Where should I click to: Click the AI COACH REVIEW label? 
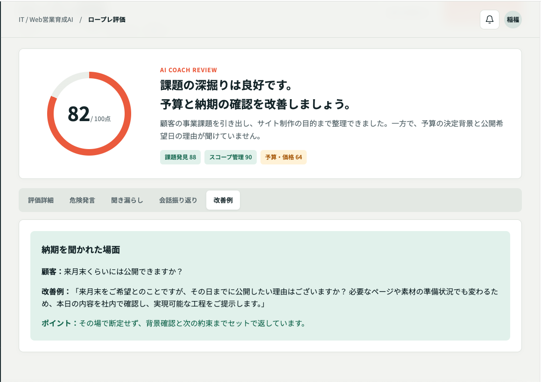click(189, 70)
